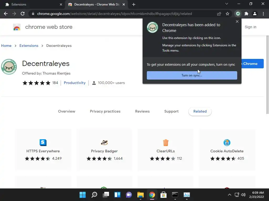The image size is (269, 201).
Task: Open File Explorer from taskbar
Action: 141,195
